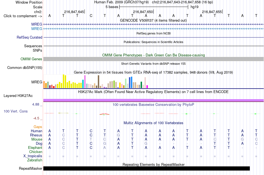Click the magenta last bar in GTEx chart
Viewport: 264px width, 175px height.
point(147,87)
